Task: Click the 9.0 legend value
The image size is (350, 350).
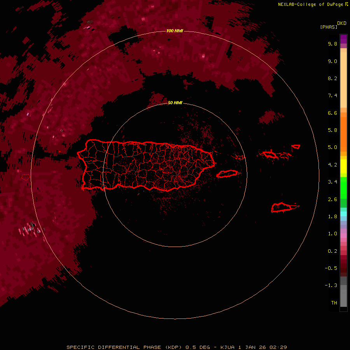Action: click(x=332, y=61)
